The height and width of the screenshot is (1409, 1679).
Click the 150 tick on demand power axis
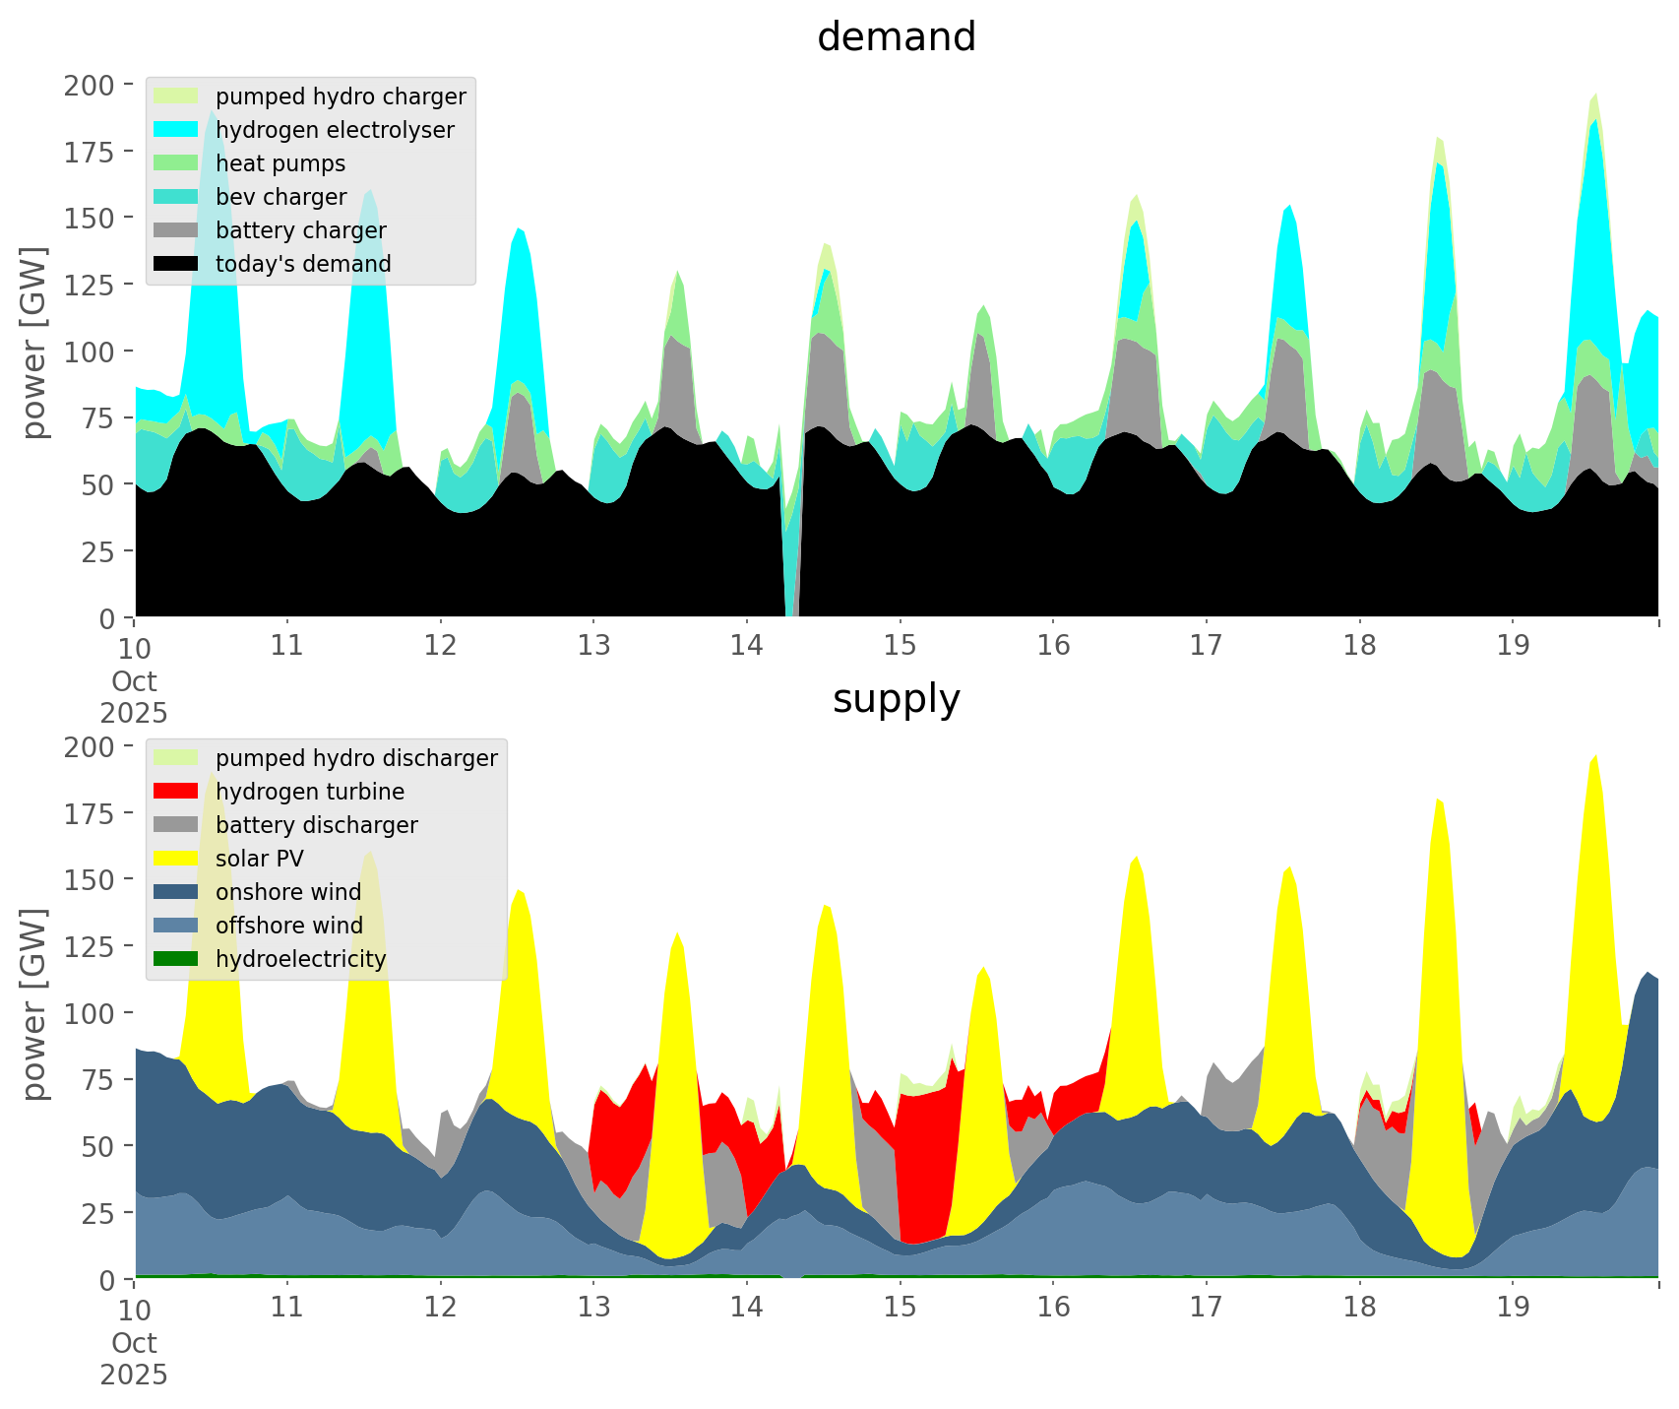click(90, 218)
